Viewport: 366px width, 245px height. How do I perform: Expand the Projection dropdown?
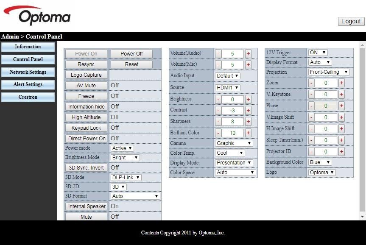tap(329, 72)
